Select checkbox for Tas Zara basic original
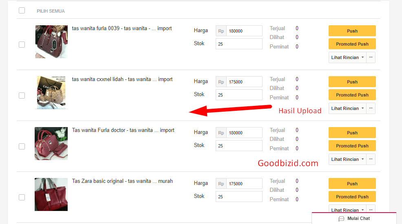The width and height of the screenshot is (402, 224). (x=22, y=197)
